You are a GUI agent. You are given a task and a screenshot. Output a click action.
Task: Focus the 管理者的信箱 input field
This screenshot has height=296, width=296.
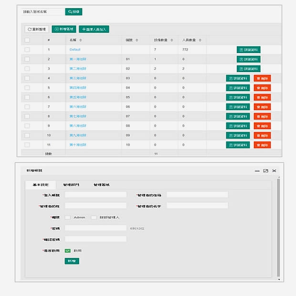[x=197, y=195]
